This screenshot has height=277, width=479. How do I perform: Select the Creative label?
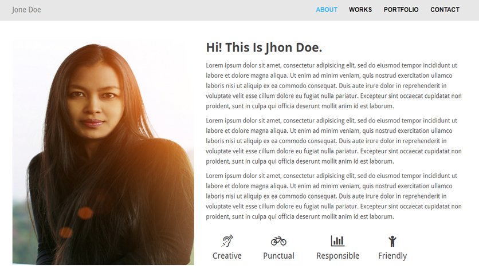(227, 256)
